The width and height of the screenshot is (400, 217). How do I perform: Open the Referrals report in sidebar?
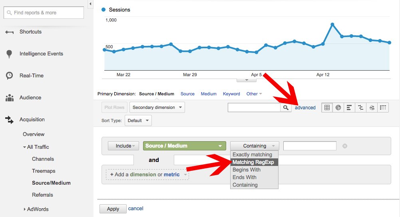pyautogui.click(x=42, y=195)
